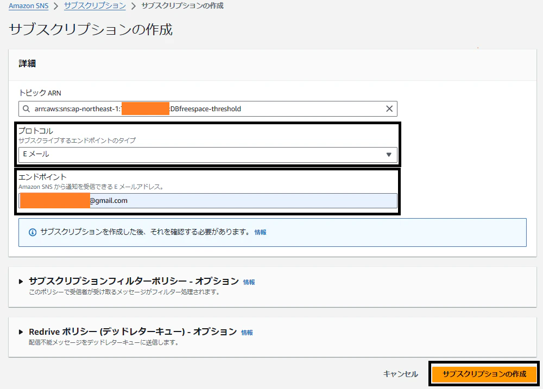543x389 pixels.
Task: Click the Amazon SNS から通知を受信できる description text
Action: [x=91, y=187]
